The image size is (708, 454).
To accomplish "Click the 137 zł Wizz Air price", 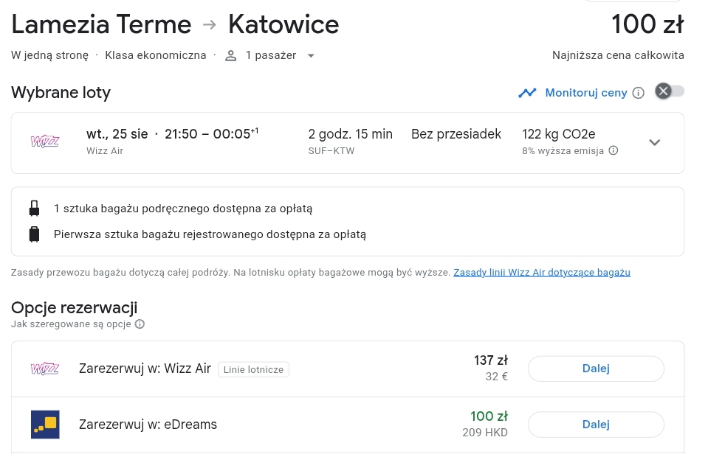I will click(491, 360).
